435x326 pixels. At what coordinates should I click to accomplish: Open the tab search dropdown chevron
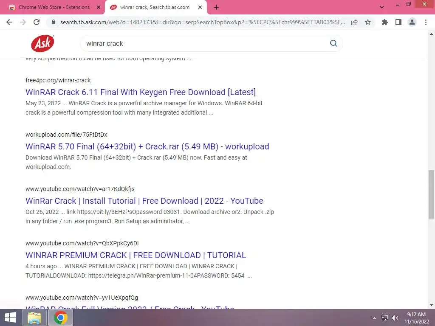pyautogui.click(x=382, y=7)
